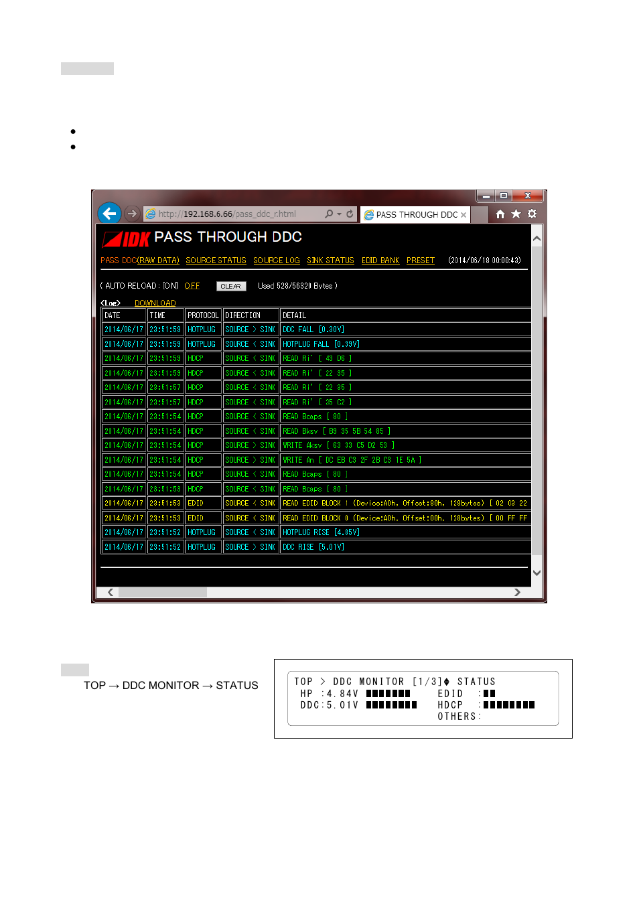Click the browser forward arrow button
639x904 pixels.
[x=132, y=214]
